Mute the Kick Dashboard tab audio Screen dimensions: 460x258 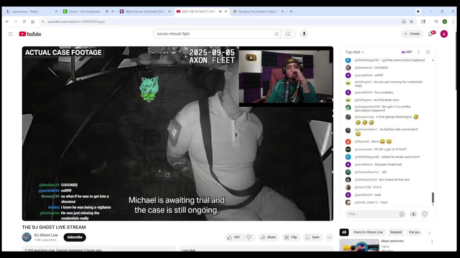click(107, 11)
